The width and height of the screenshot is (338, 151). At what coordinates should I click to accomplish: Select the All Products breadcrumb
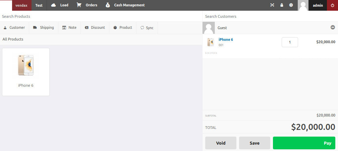(x=13, y=40)
